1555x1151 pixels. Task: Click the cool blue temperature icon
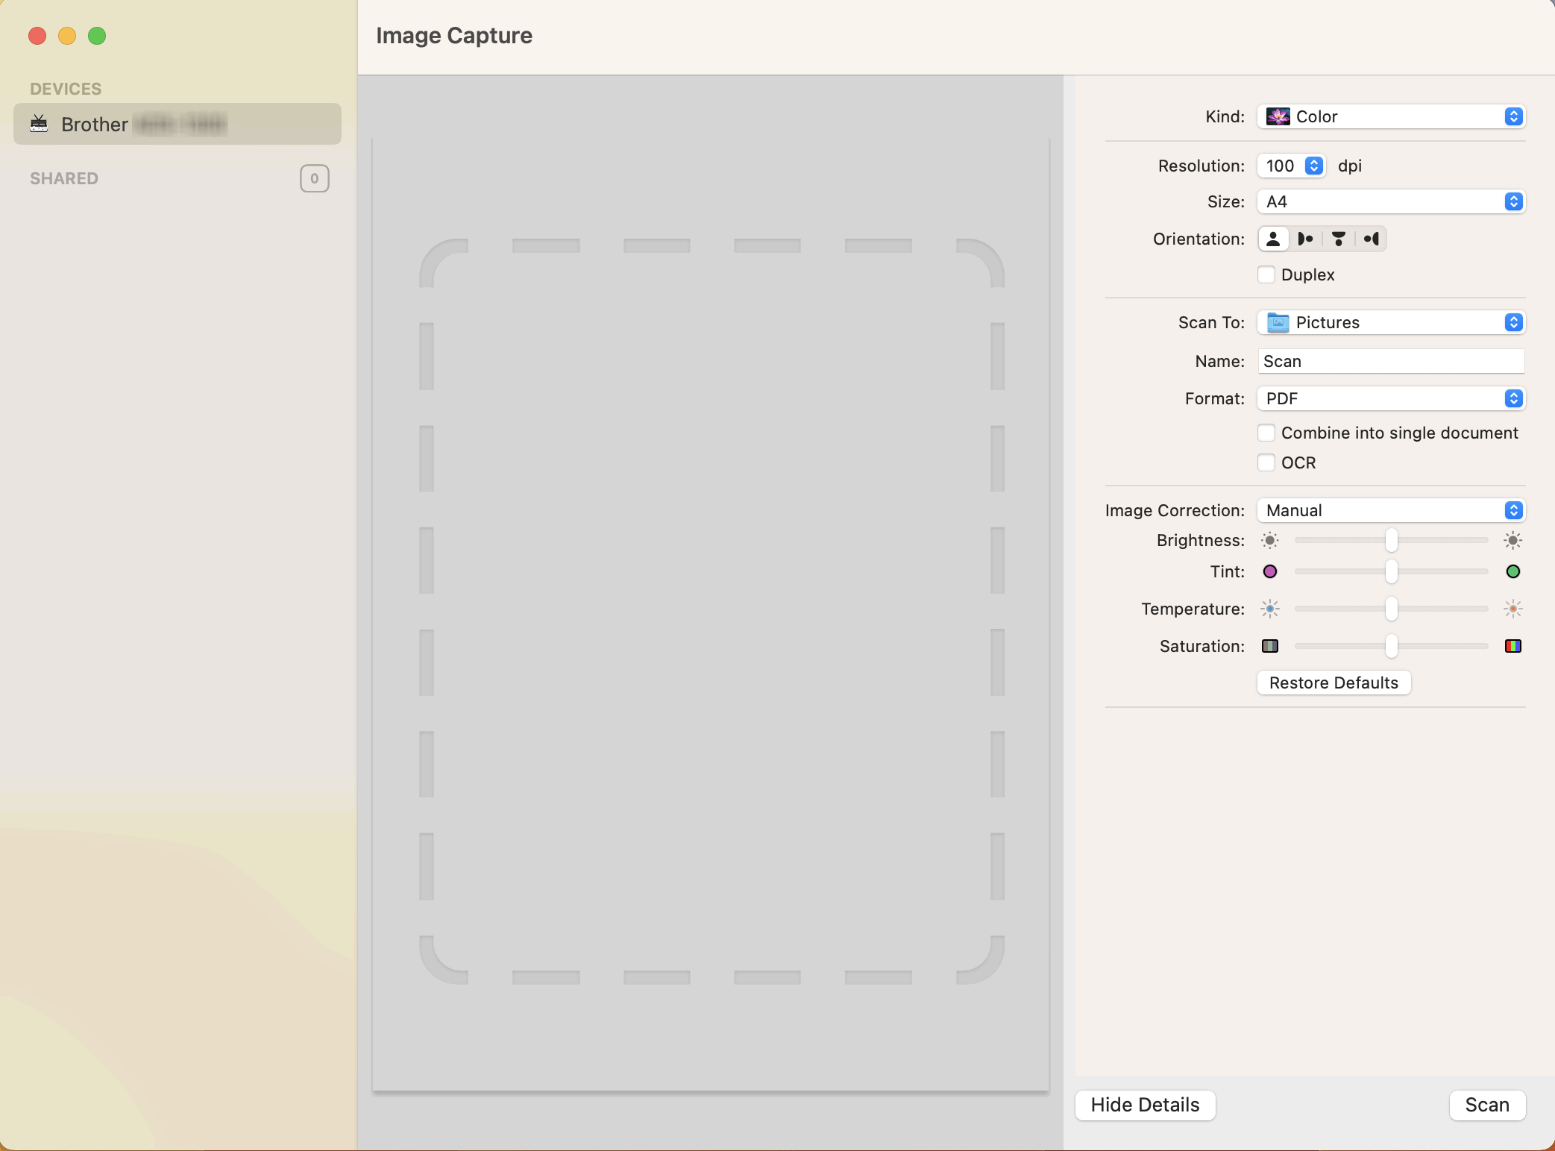pos(1270,609)
